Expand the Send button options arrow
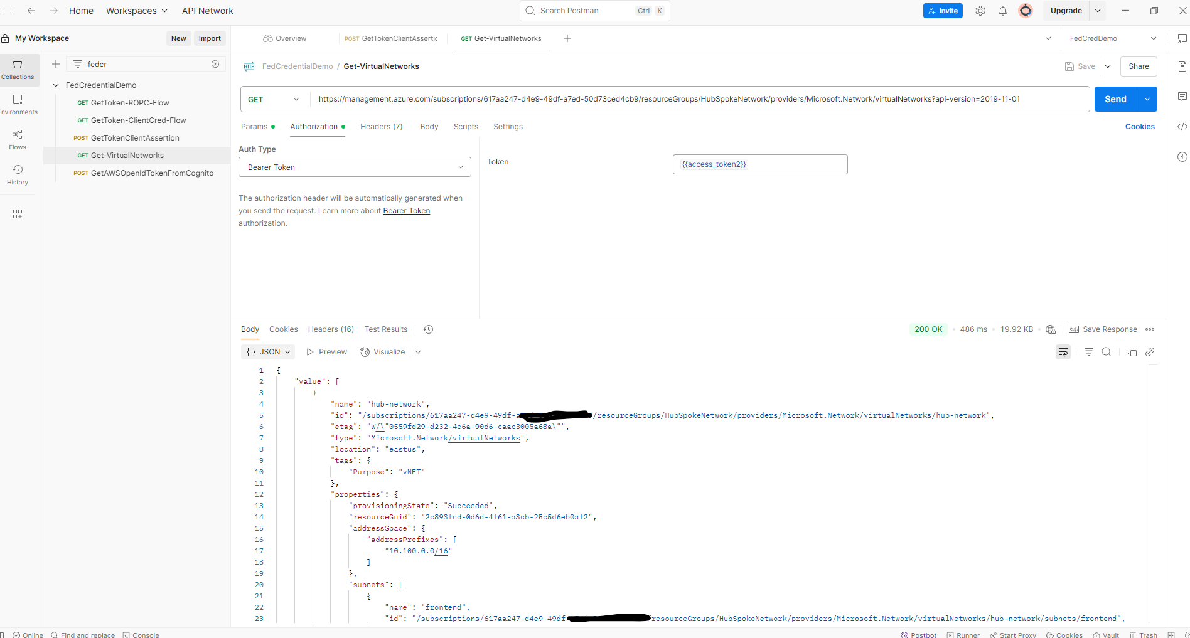Image resolution: width=1190 pixels, height=638 pixels. tap(1147, 99)
